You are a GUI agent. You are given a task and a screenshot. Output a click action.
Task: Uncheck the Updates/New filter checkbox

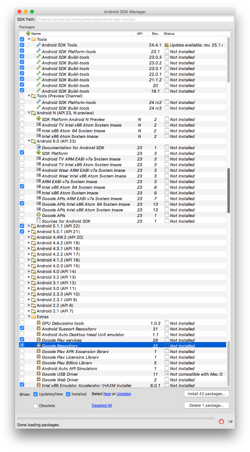(x=35, y=394)
